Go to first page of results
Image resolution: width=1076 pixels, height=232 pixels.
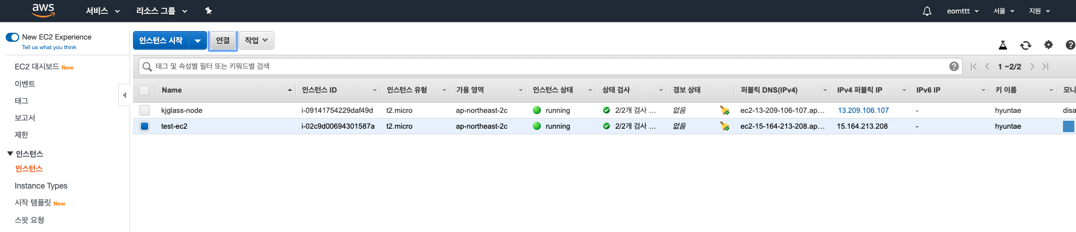973,67
